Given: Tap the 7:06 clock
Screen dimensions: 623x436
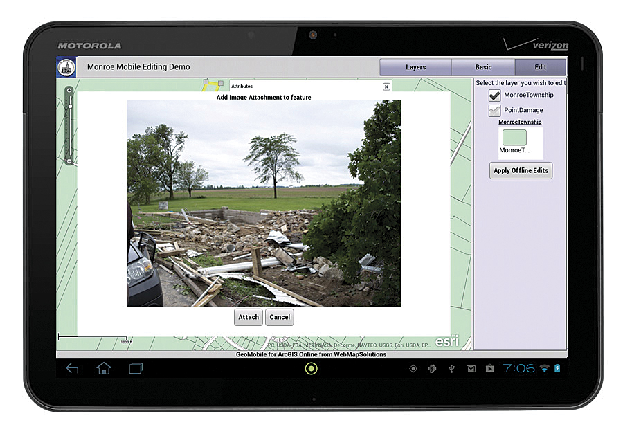Looking at the screenshot, I should (x=519, y=368).
